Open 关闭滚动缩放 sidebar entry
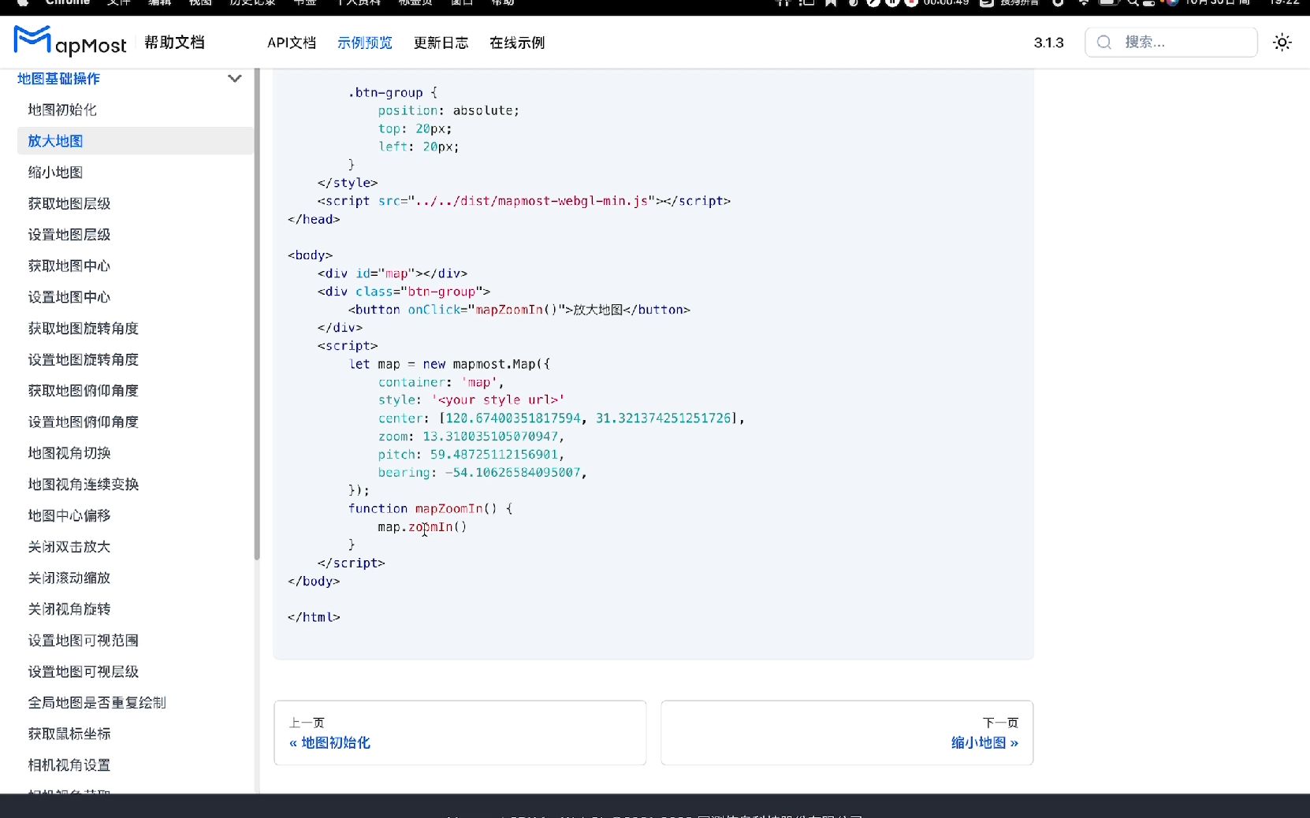Viewport: 1310px width, 818px height. 69,578
